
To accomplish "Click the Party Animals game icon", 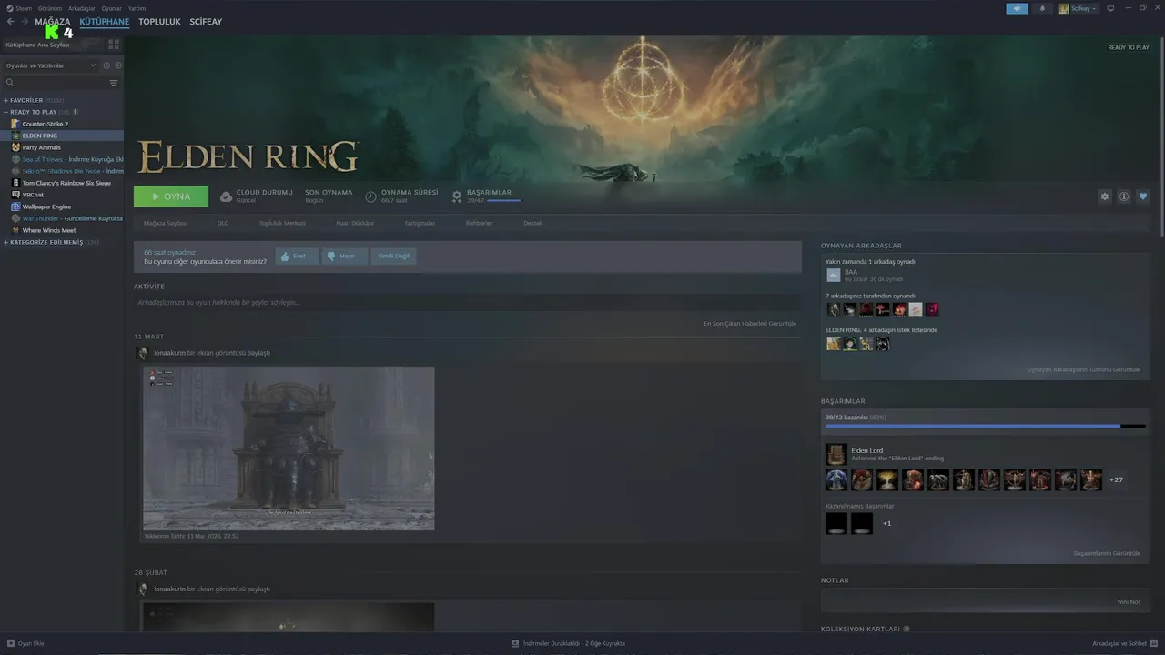I will pyautogui.click(x=15, y=147).
